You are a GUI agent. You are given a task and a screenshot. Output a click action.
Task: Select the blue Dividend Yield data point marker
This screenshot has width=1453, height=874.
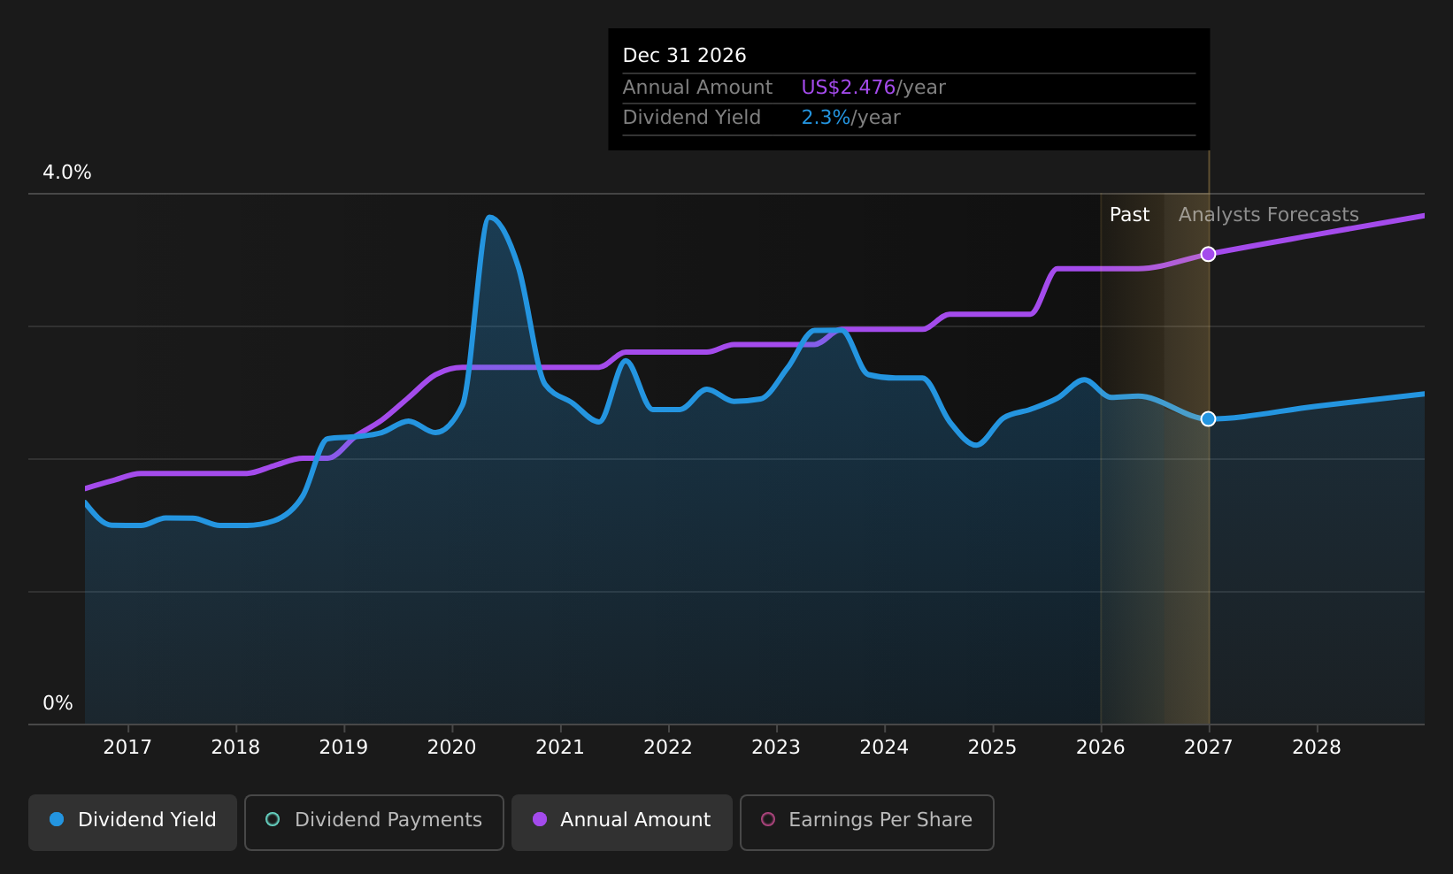(1208, 418)
